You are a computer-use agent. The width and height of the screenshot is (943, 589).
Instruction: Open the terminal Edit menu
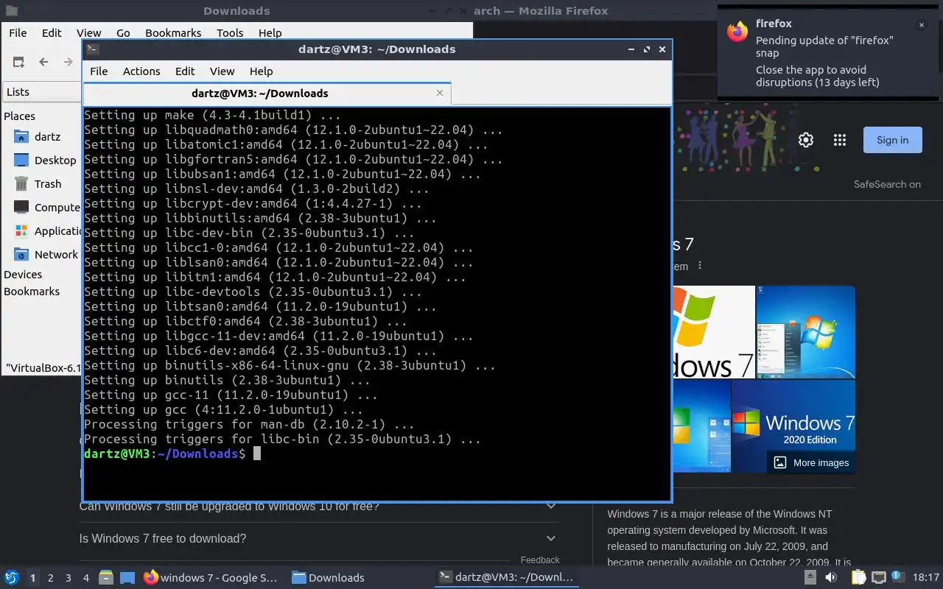point(185,71)
